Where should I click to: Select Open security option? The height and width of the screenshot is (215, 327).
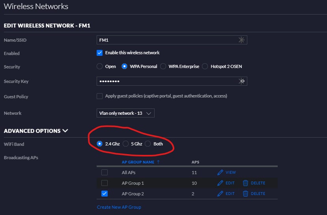tap(99, 66)
